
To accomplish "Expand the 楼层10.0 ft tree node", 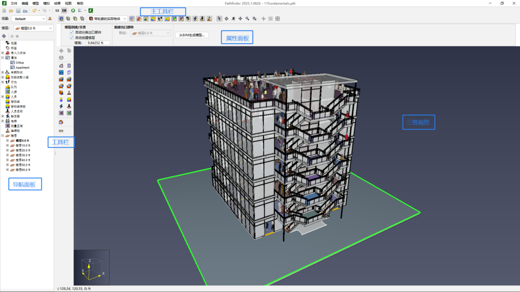I will click(8, 145).
